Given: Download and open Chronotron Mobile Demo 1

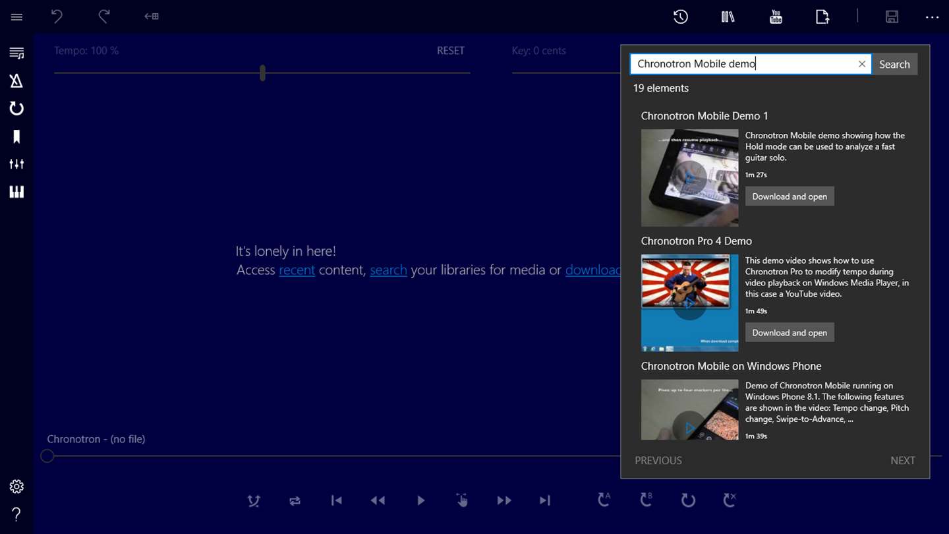Looking at the screenshot, I should point(790,196).
